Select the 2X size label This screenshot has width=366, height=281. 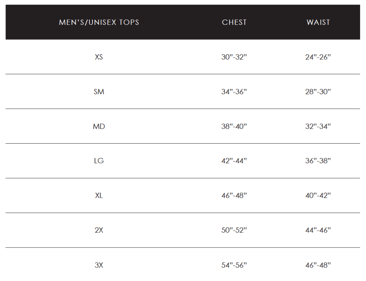coord(99,230)
